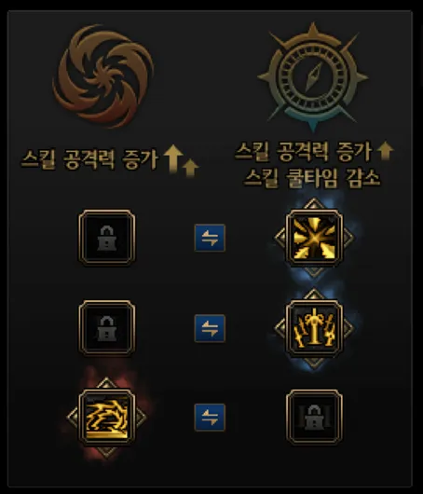Viewport: 423px width, 494px height.
Task: Click the diamond tip below the lightning skill icon
Action: tap(107, 451)
